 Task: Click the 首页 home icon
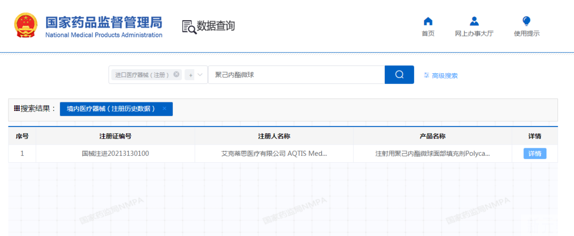[428, 21]
